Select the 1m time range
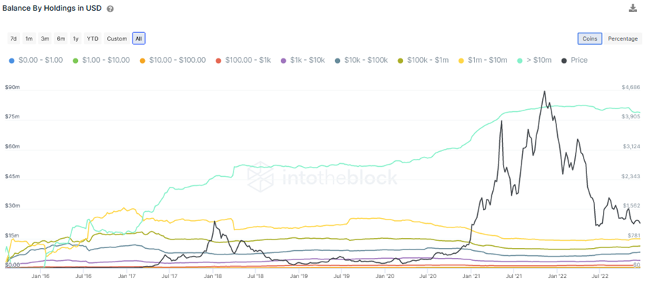 pyautogui.click(x=29, y=38)
